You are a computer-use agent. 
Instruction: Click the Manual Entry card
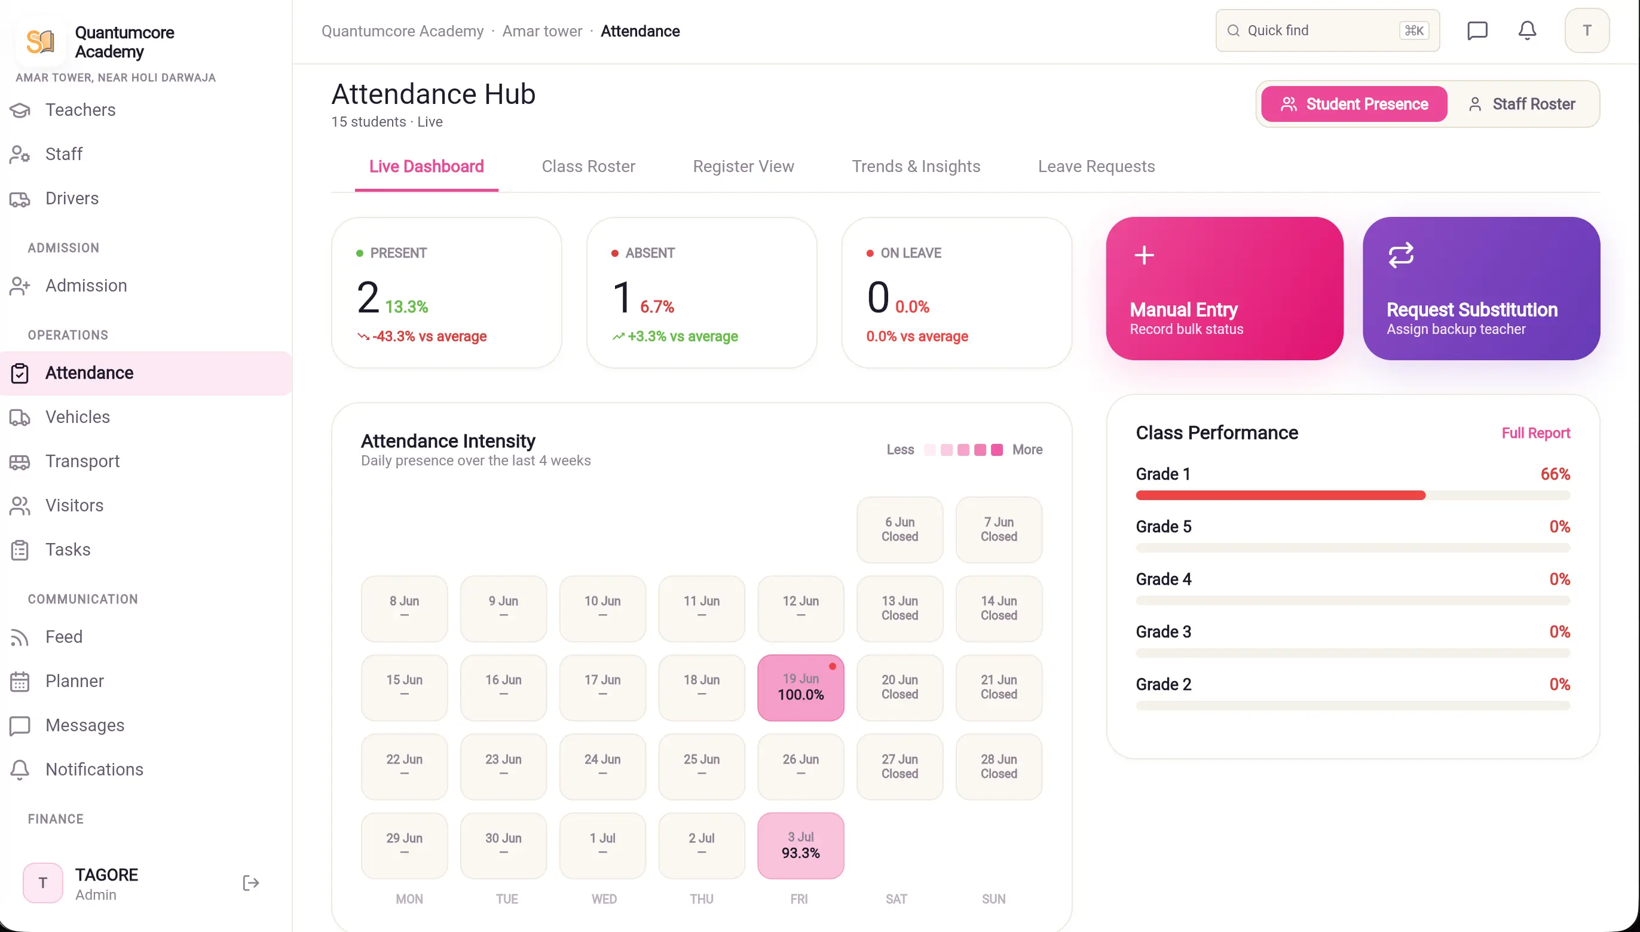pyautogui.click(x=1225, y=288)
